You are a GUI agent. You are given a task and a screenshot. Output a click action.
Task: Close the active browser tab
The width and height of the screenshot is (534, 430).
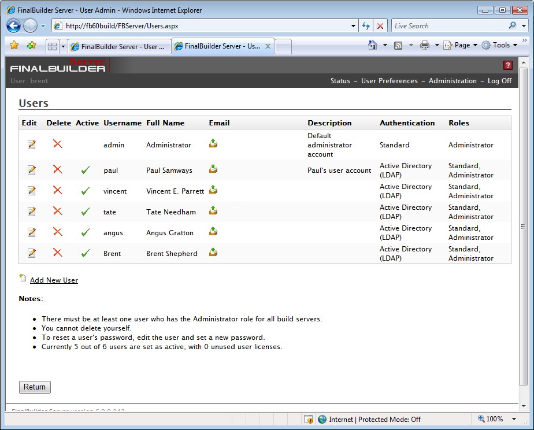click(268, 46)
